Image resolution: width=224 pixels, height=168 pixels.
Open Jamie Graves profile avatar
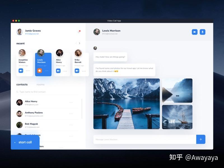20,32
